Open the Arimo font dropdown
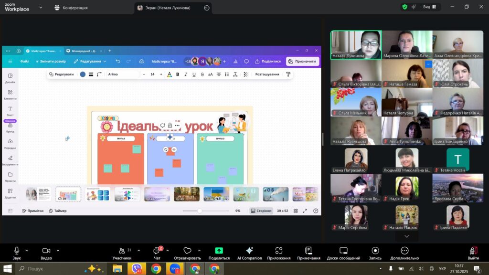Image resolution: width=489 pixels, height=275 pixels. [x=122, y=74]
